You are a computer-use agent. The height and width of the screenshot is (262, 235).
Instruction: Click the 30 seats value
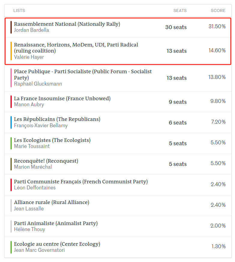176,27
